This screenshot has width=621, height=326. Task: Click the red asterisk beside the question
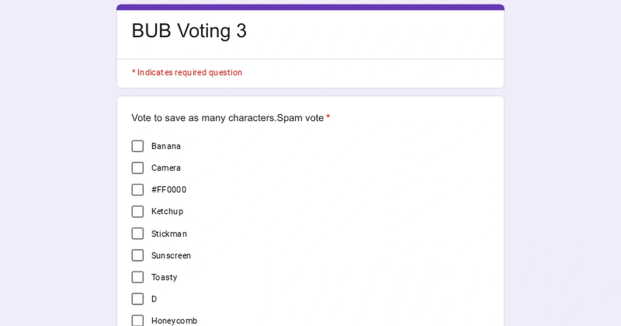(x=328, y=117)
